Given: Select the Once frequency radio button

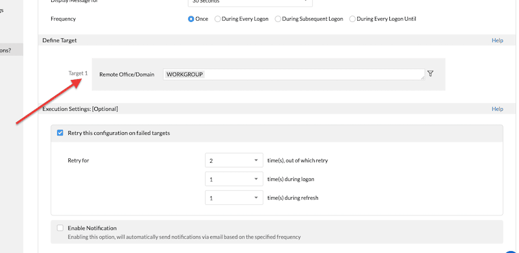Looking at the screenshot, I should coord(191,19).
